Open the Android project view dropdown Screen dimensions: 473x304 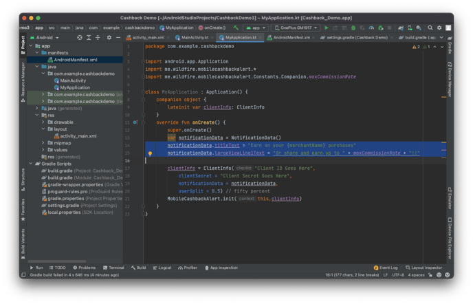click(45, 37)
